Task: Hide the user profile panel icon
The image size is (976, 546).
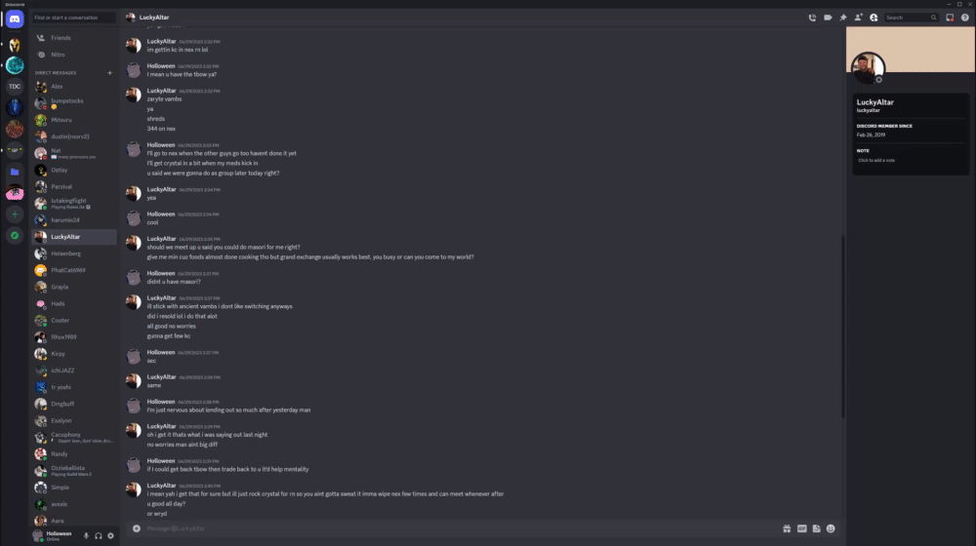Action: point(874,18)
